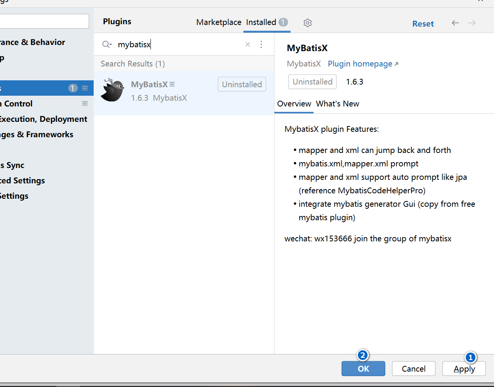
Task: Select the last 'Settings' sidebar entry
Action: 14,196
